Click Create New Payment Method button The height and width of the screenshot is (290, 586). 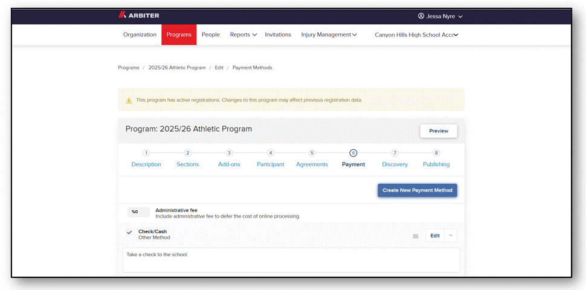417,190
